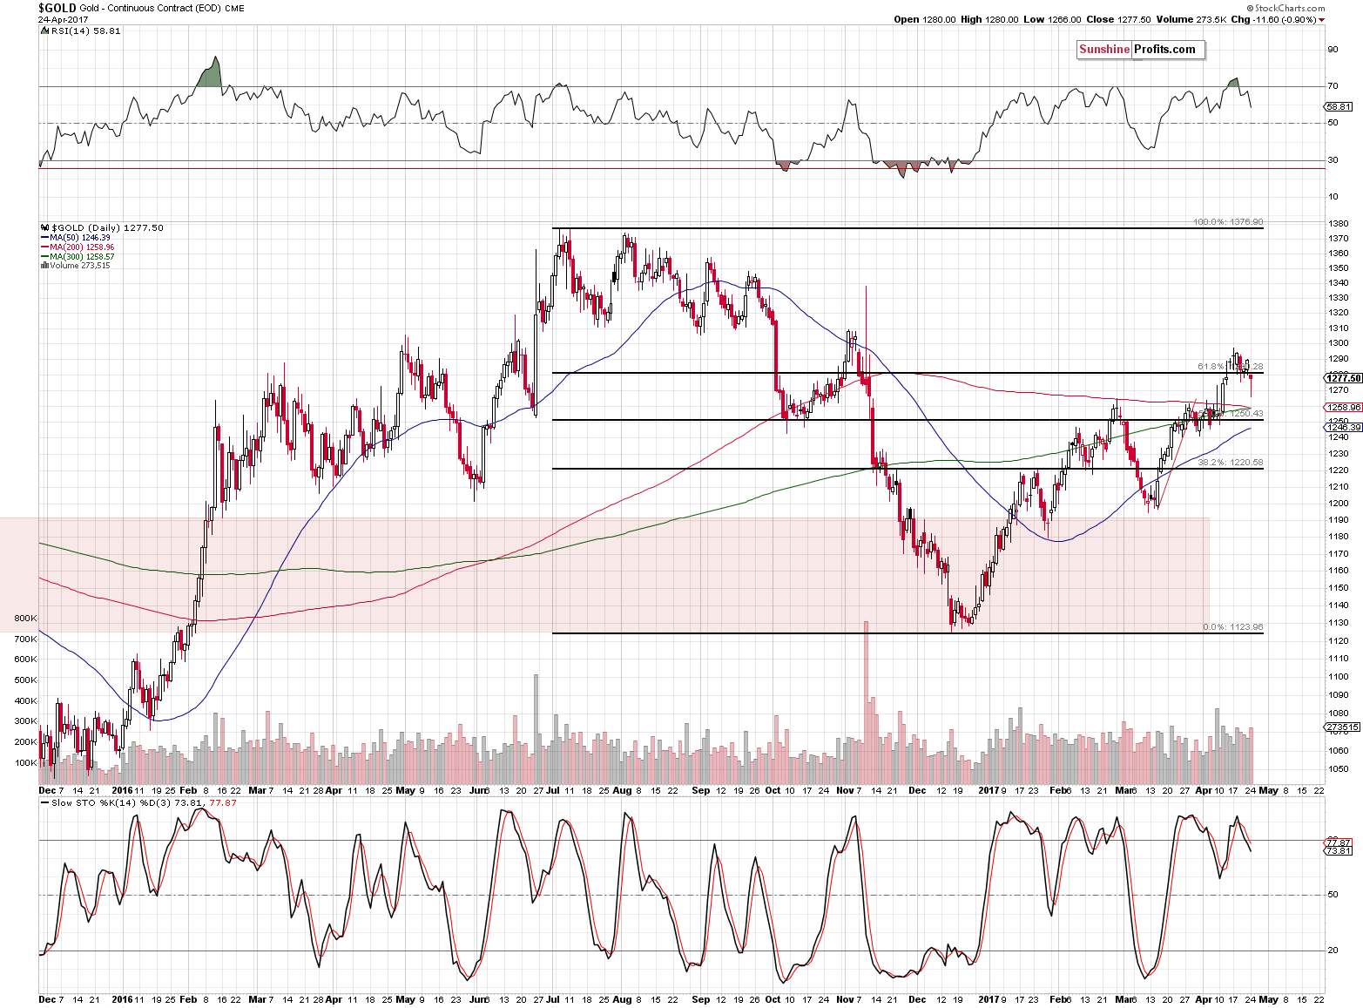The image size is (1363, 1008).
Task: Click the 800K label on the volume axis
Action: (26, 619)
